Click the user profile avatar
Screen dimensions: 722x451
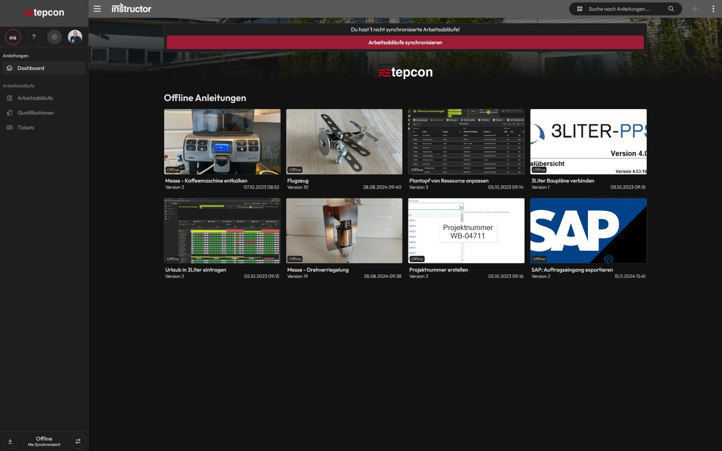pyautogui.click(x=75, y=37)
